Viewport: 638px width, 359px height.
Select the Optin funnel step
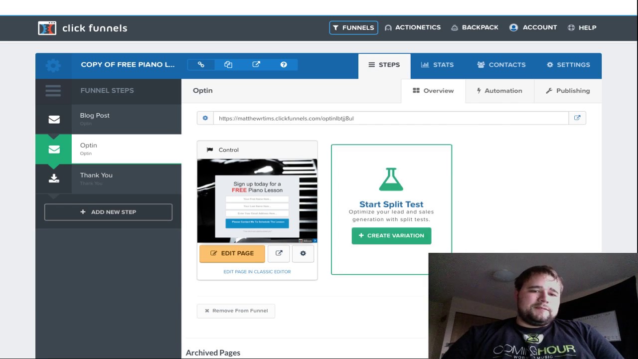(x=108, y=149)
